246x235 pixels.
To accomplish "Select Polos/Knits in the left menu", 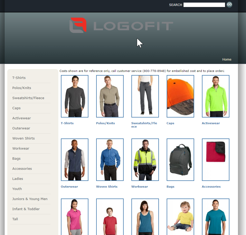I will [x=22, y=88].
